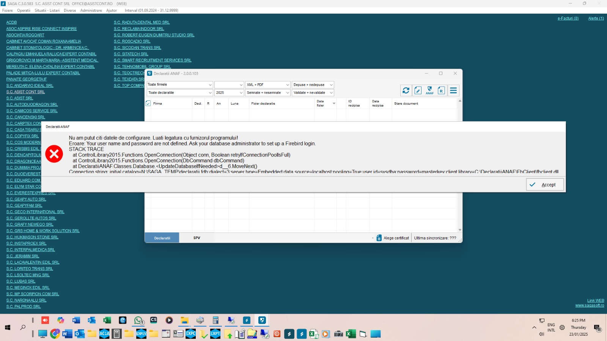Open the e-Facturi (0) link
This screenshot has width=607, height=341.
click(568, 19)
